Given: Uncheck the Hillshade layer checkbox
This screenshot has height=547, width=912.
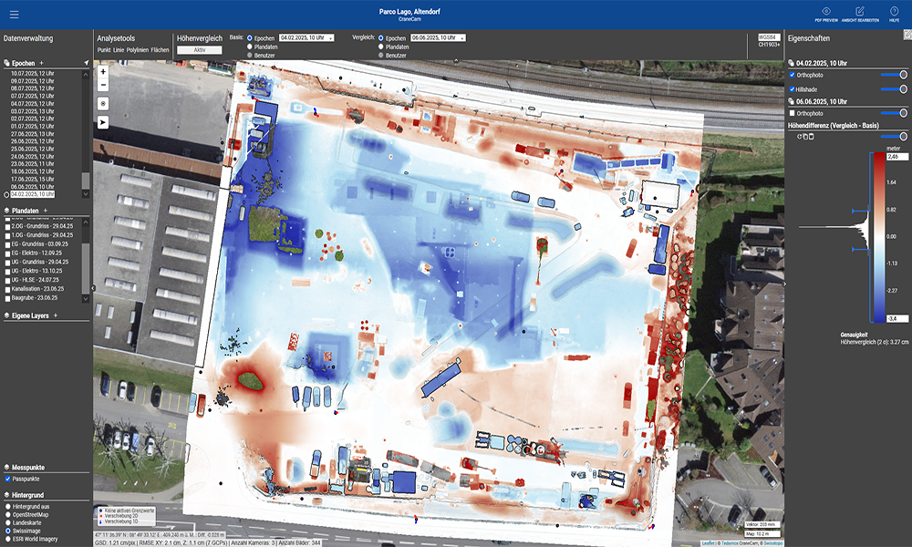Looking at the screenshot, I should (792, 89).
